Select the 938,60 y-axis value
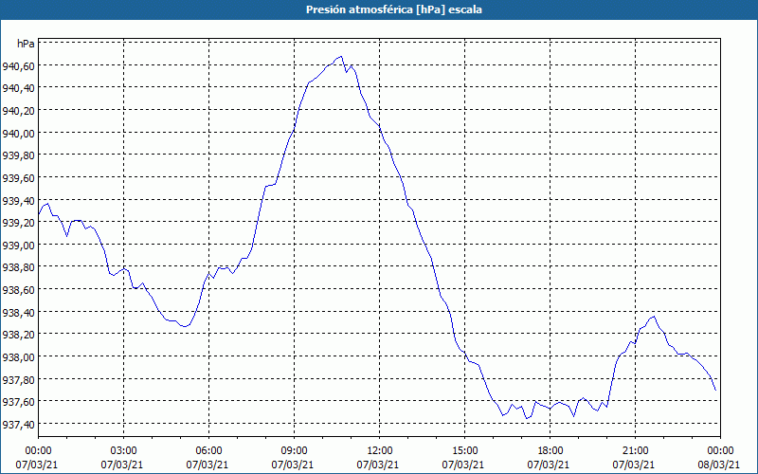Viewport: 758px width, 474px height. (x=18, y=290)
